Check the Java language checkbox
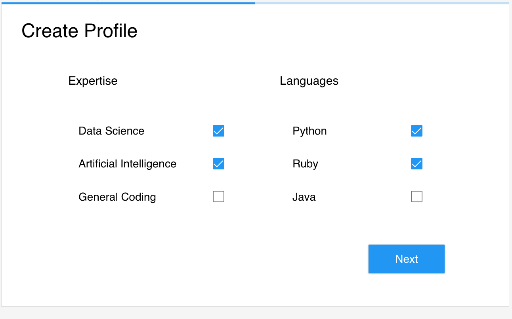Image resolution: width=512 pixels, height=319 pixels. coord(416,196)
